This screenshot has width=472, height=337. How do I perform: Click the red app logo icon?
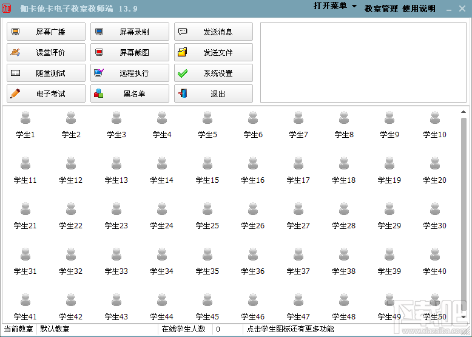click(6, 8)
